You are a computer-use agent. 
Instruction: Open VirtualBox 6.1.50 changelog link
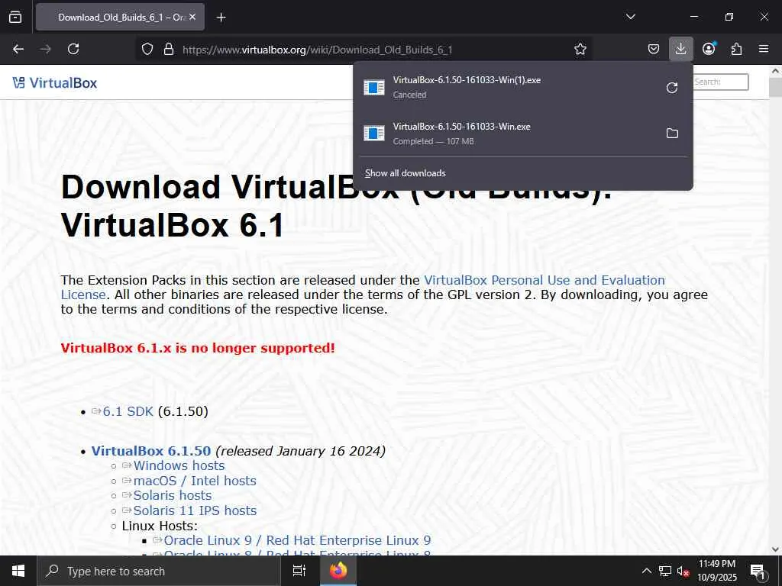pos(151,451)
